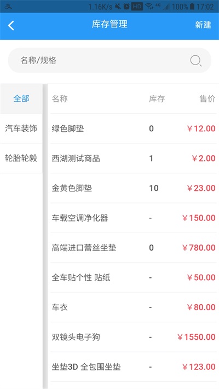
Task: Tap the battery icon in status bar
Action: 192,7
